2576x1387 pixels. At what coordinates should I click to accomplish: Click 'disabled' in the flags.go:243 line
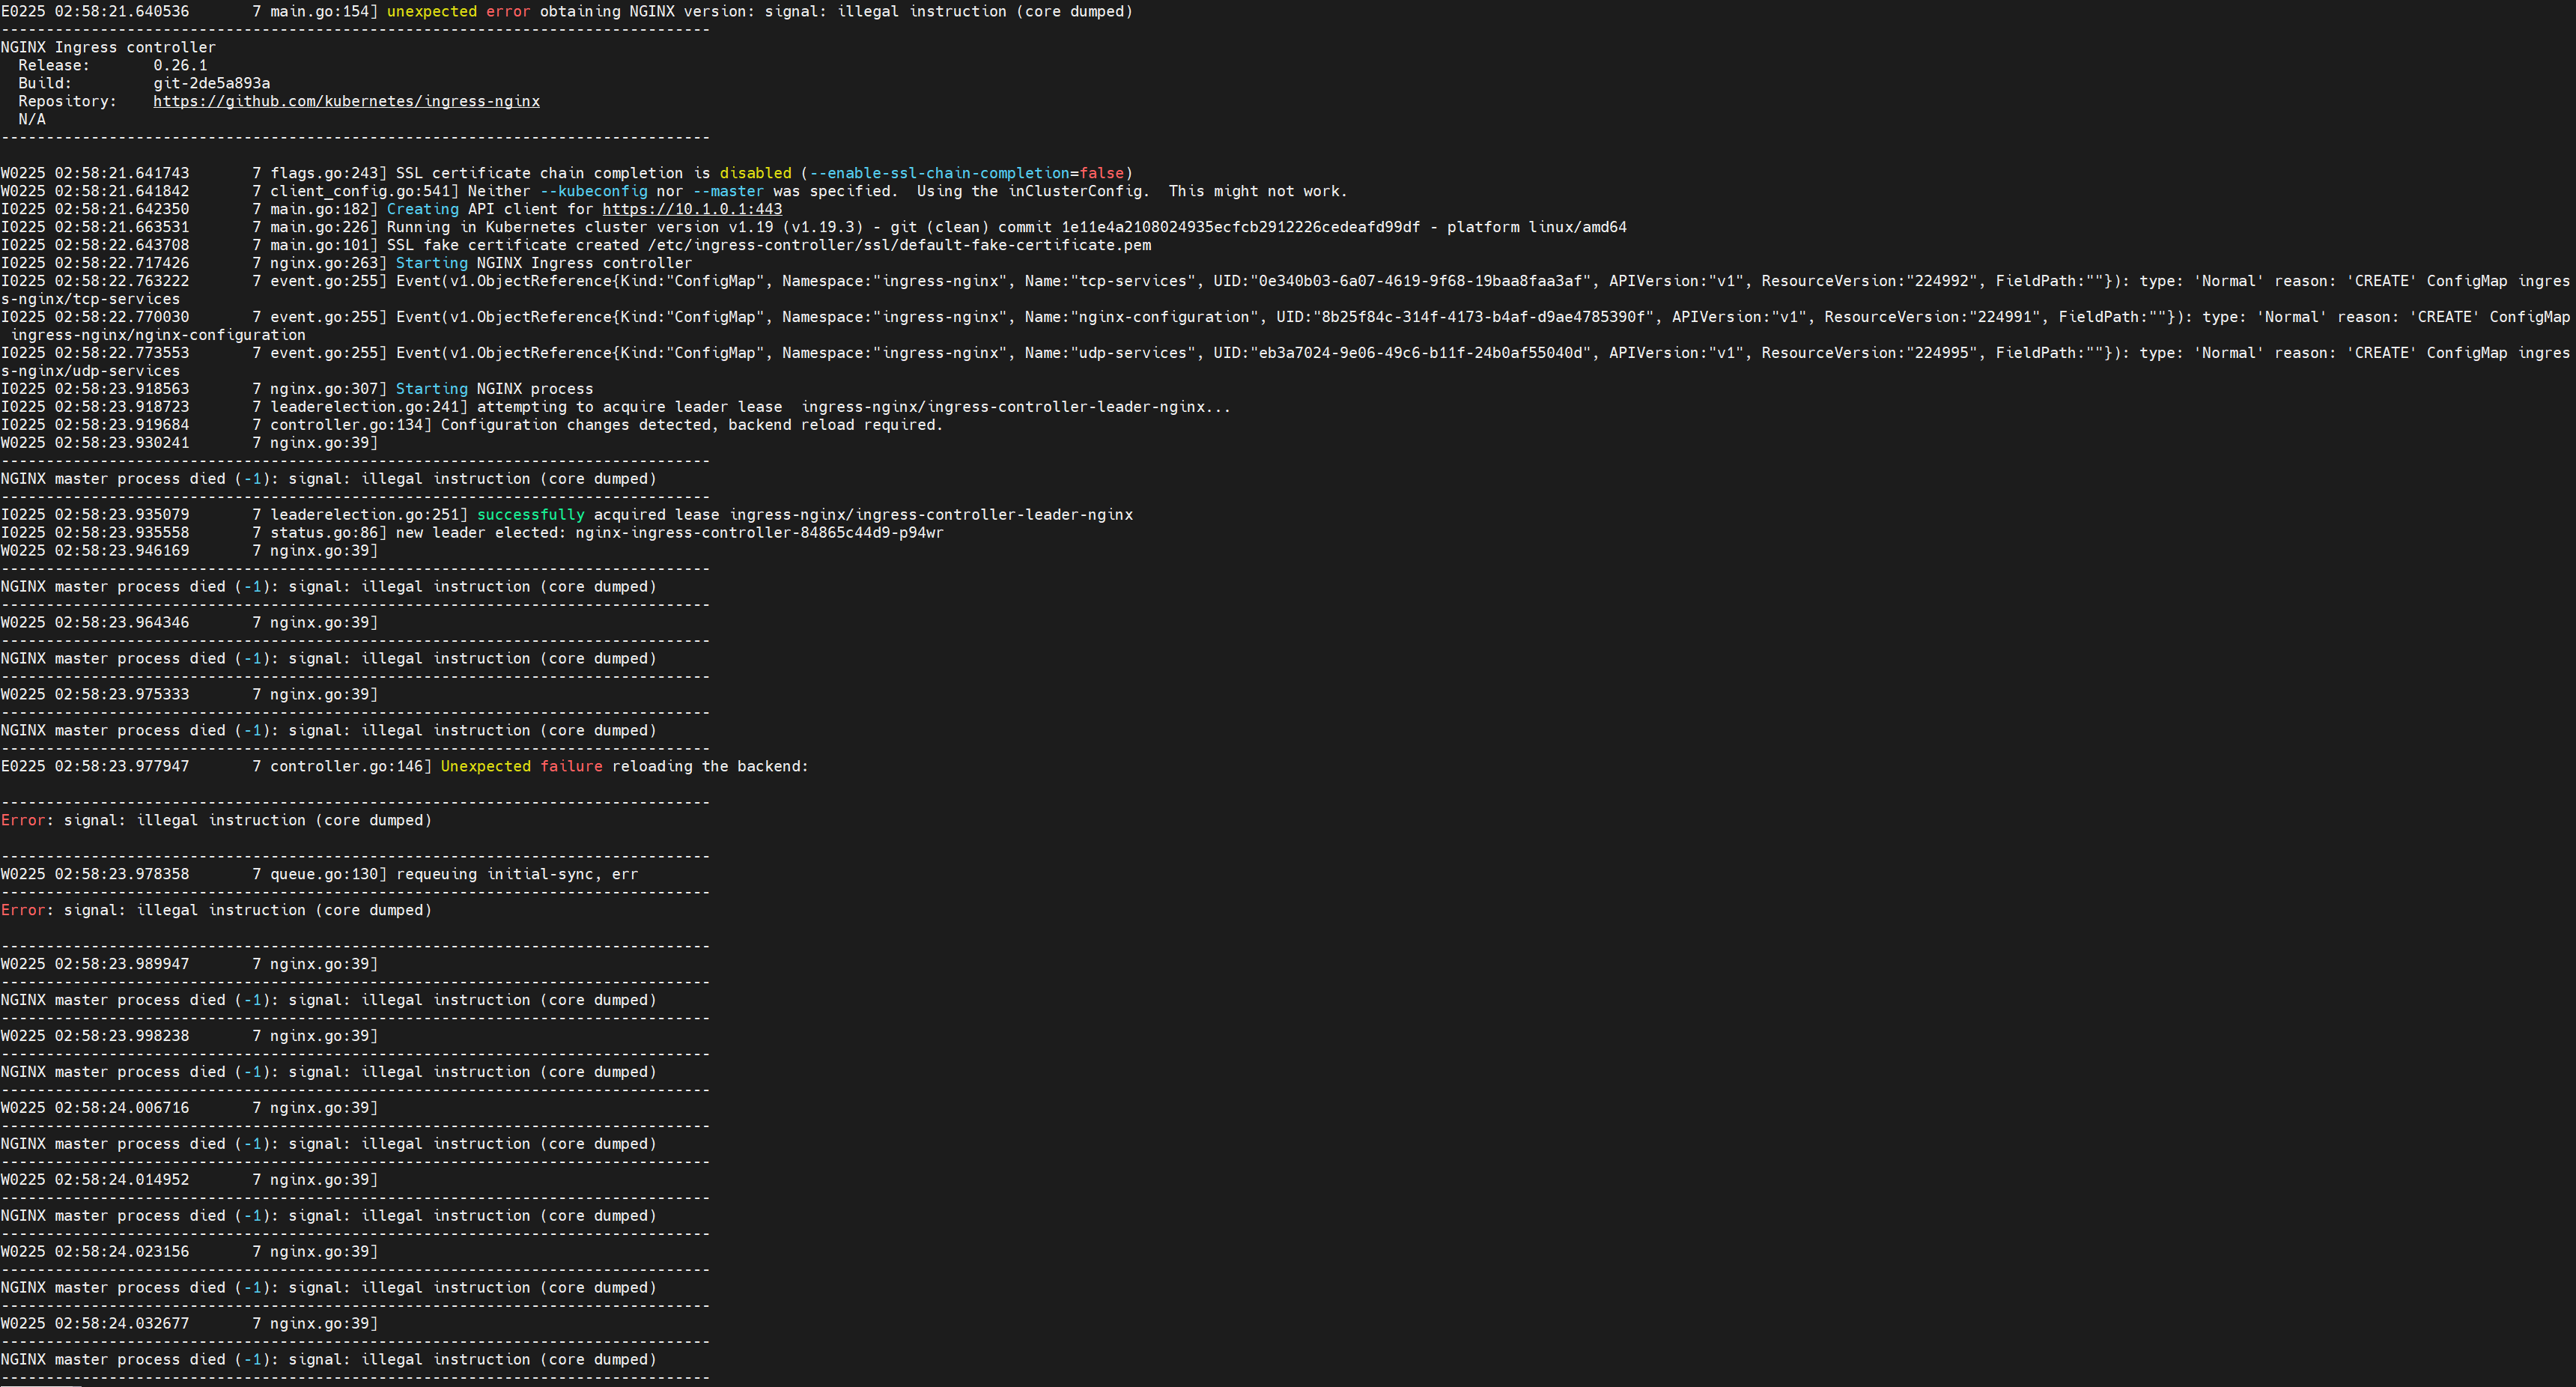(x=755, y=173)
